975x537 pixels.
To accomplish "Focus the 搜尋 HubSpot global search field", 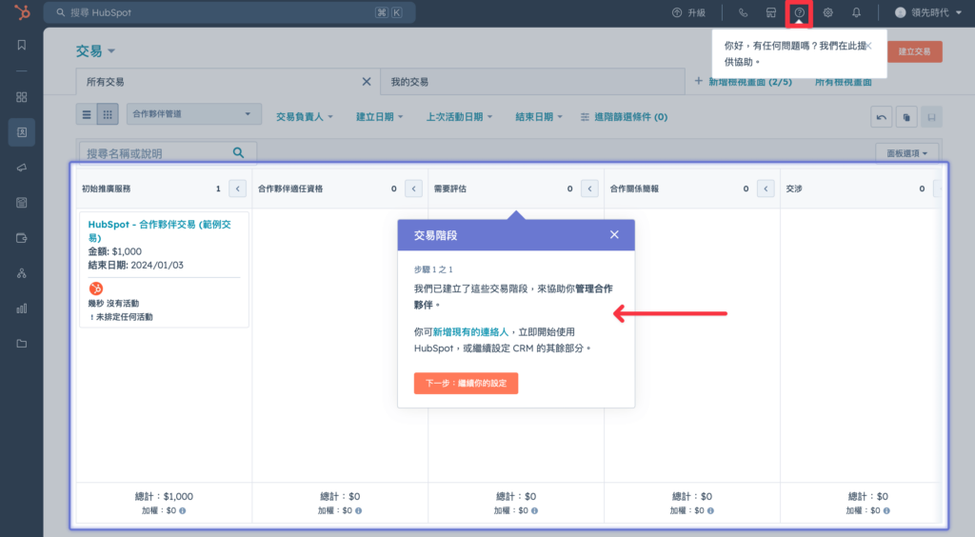I will click(229, 12).
